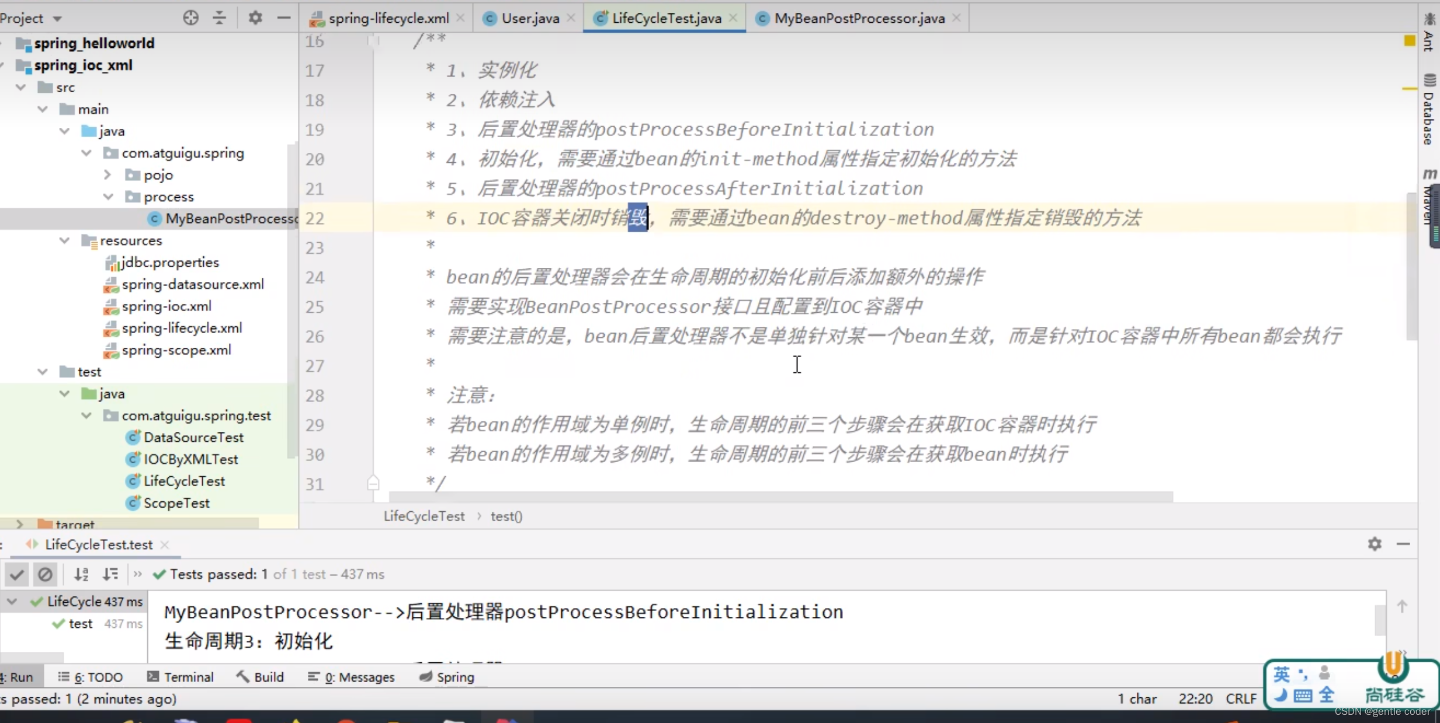This screenshot has height=723, width=1440.
Task: Click the yellow inspection indicator square
Action: pos(1410,40)
